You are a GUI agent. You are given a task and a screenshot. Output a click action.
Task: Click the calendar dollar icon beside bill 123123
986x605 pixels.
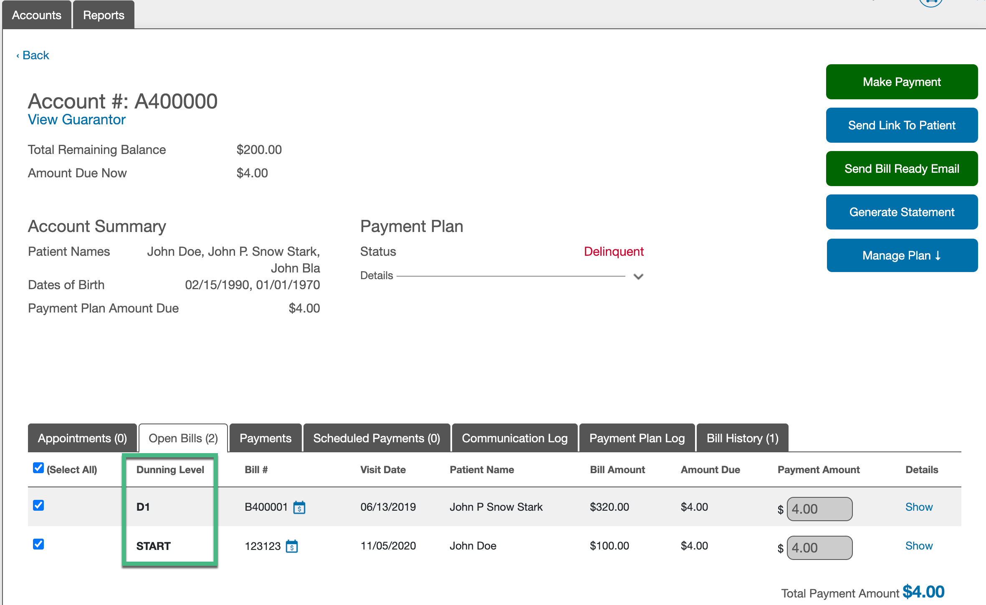coord(292,546)
